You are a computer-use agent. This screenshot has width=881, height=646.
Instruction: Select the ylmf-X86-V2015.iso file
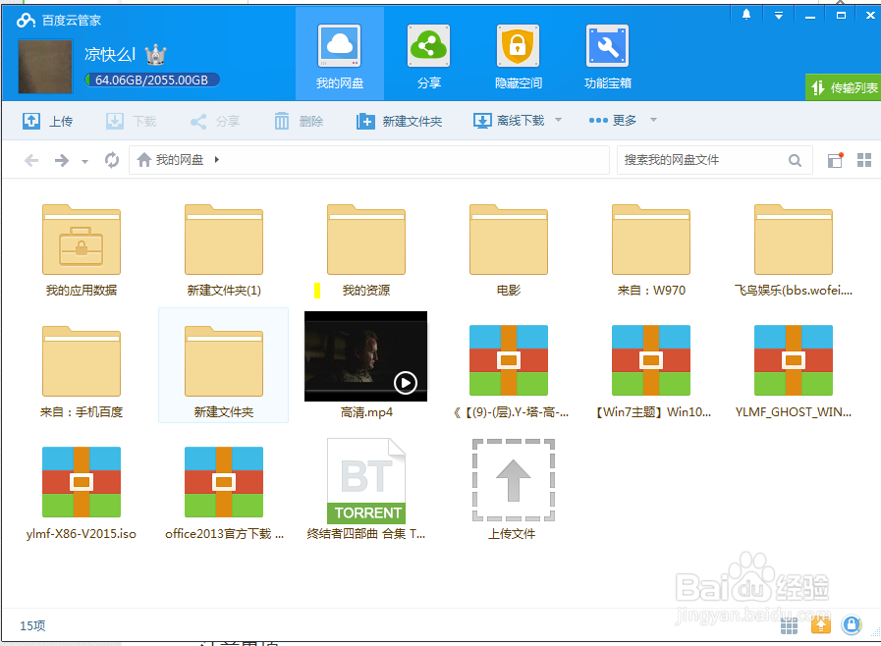click(x=82, y=493)
